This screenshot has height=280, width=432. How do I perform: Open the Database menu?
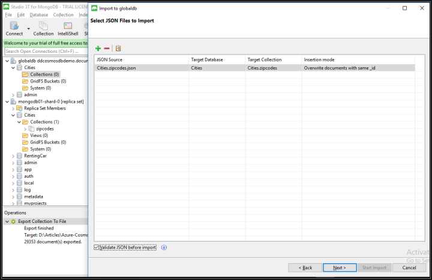pyautogui.click(x=39, y=15)
